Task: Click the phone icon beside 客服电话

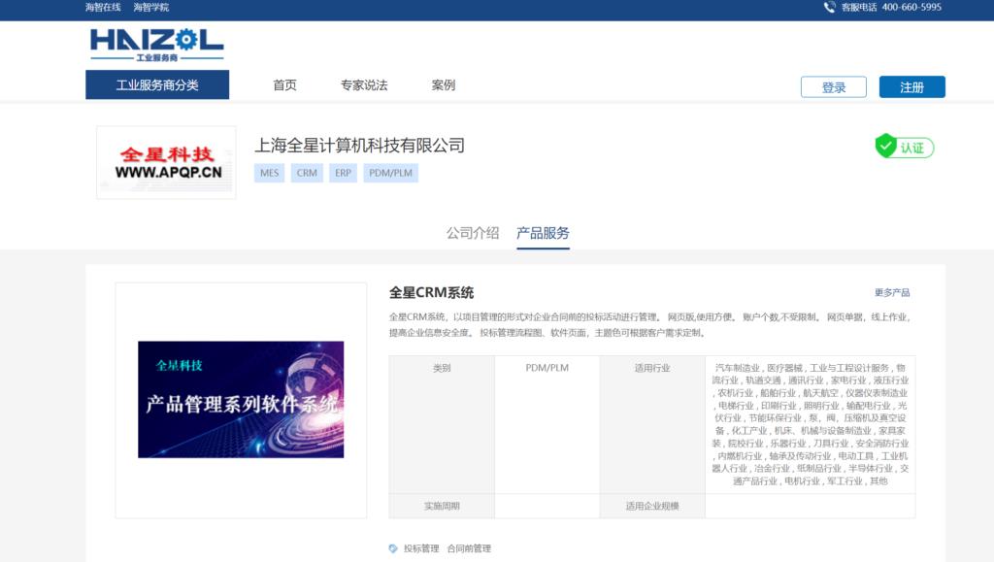Action: pos(829,7)
